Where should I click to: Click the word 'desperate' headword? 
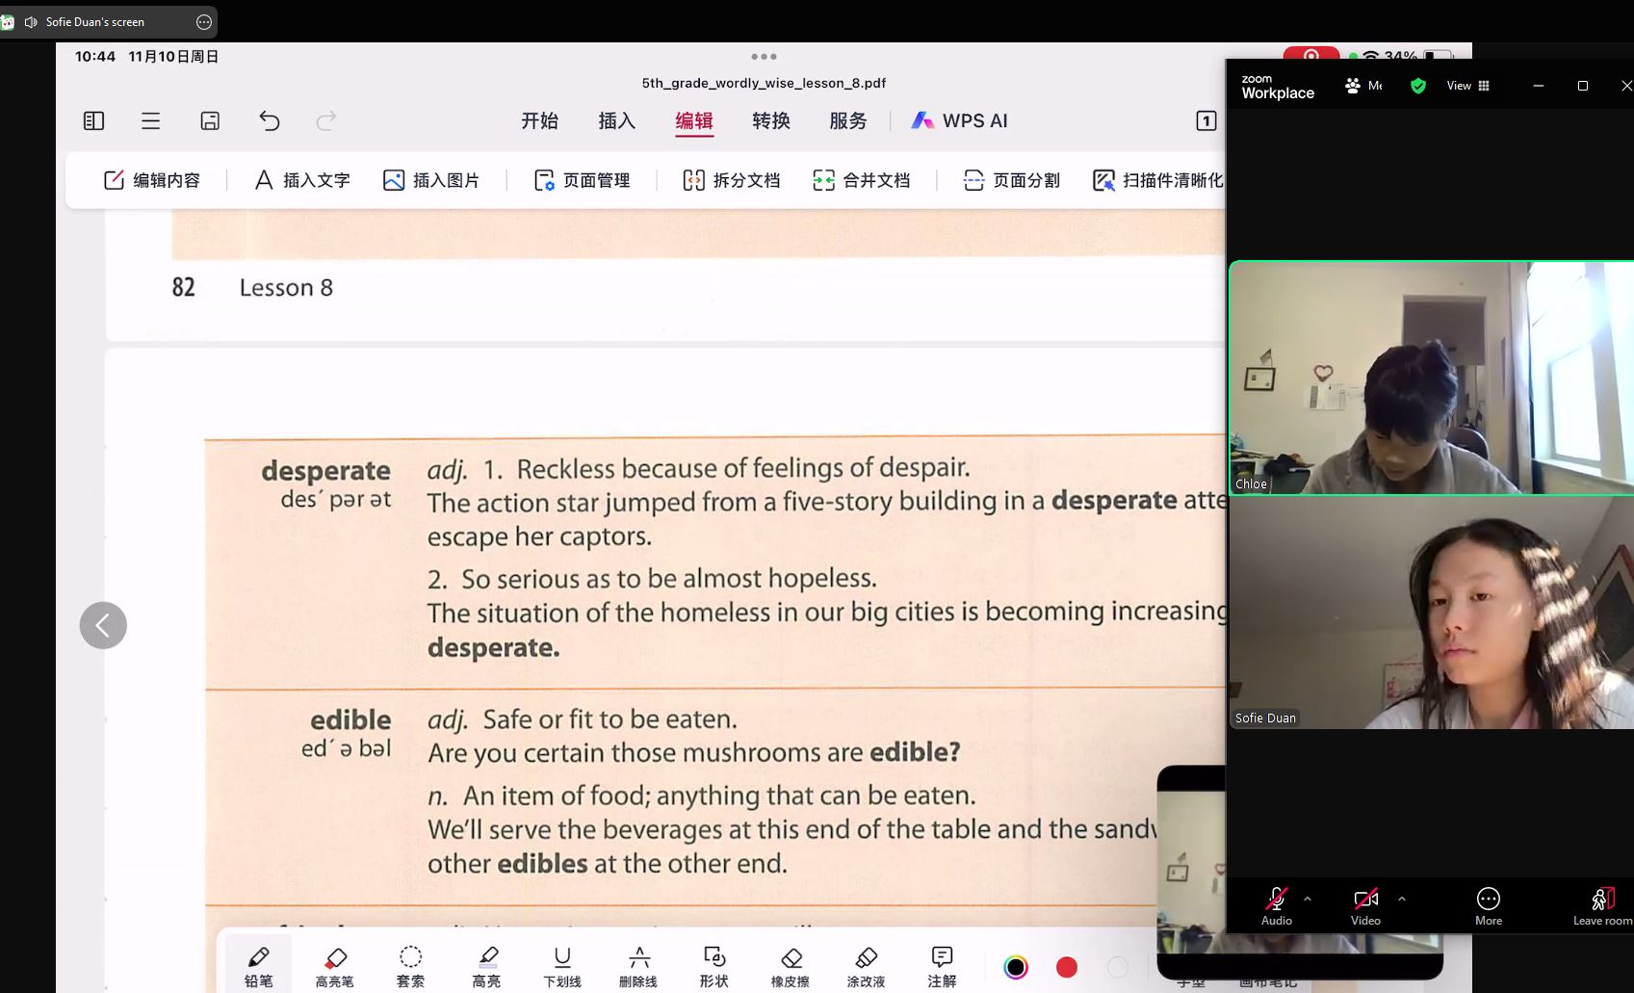325,471
